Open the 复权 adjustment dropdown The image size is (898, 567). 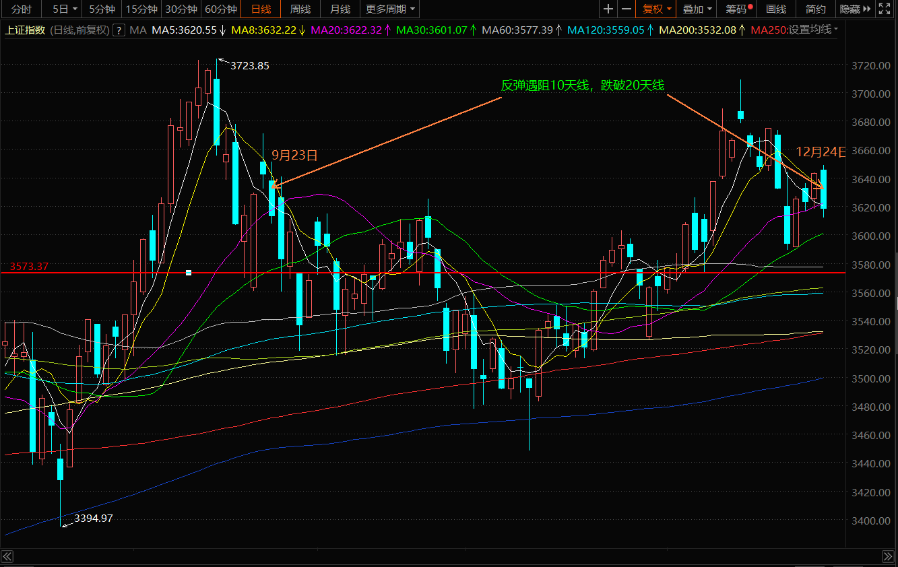[656, 9]
